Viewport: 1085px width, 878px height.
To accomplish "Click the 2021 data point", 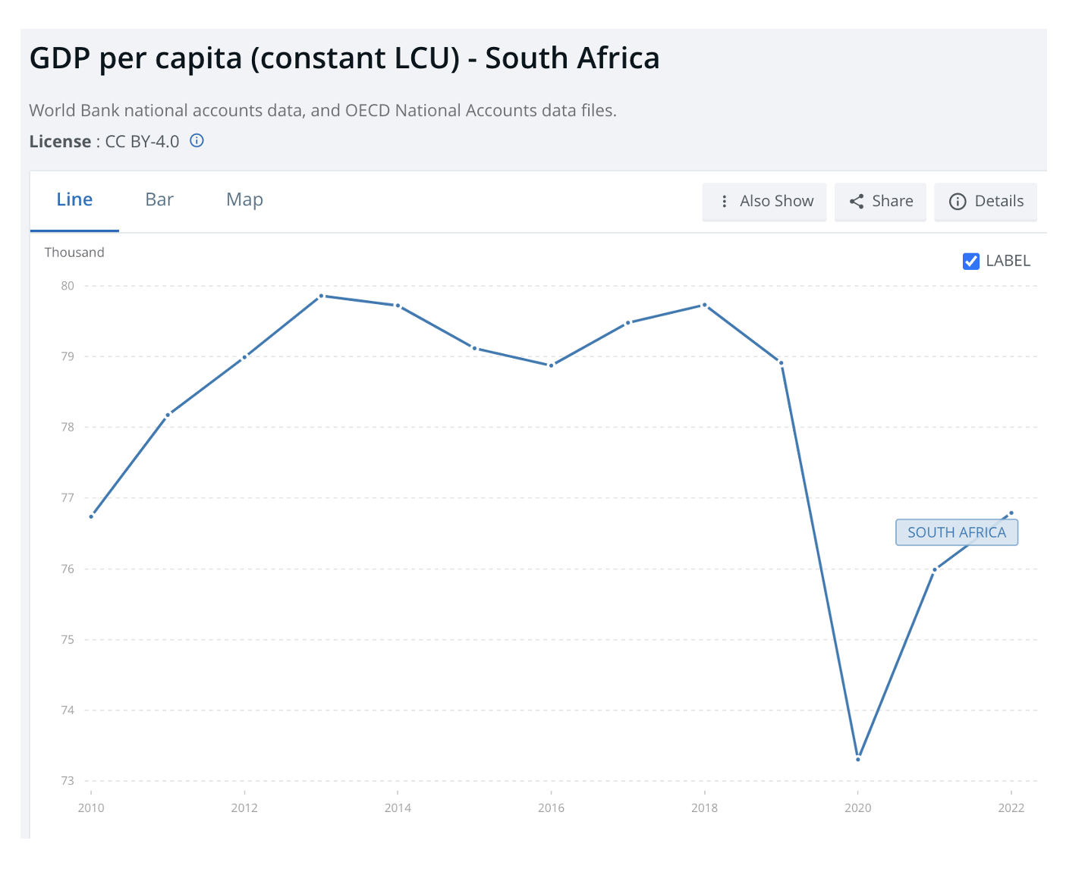I will (935, 569).
